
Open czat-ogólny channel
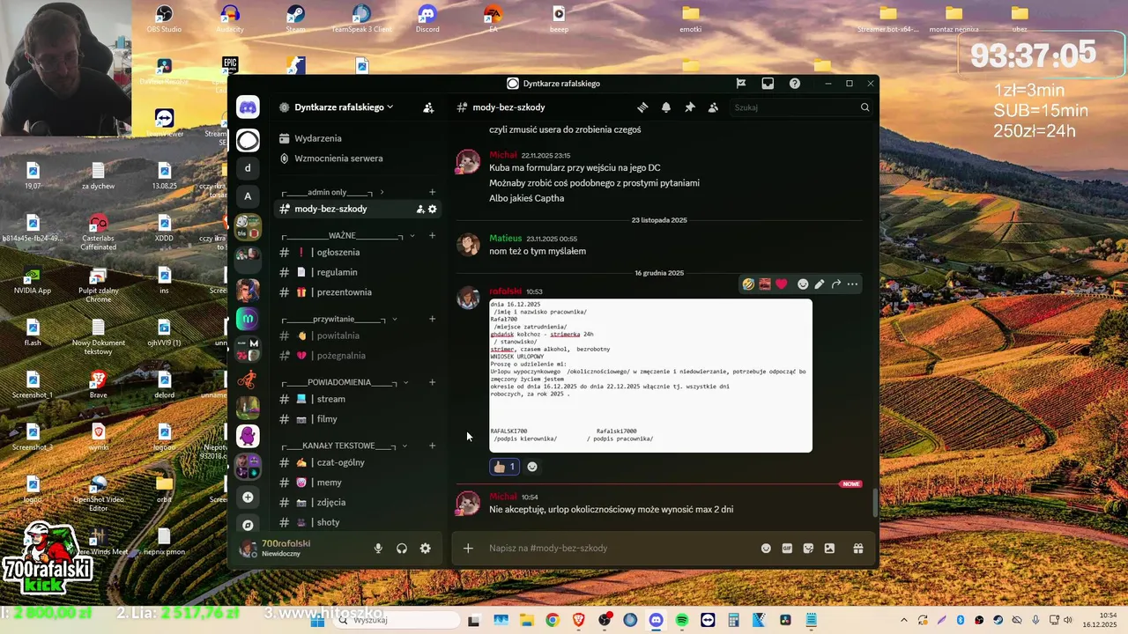(358, 463)
